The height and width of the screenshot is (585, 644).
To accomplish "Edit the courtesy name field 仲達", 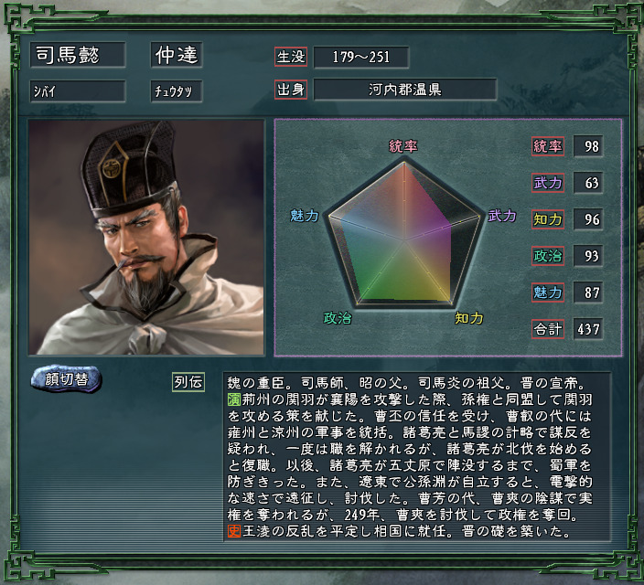I will click(x=177, y=55).
